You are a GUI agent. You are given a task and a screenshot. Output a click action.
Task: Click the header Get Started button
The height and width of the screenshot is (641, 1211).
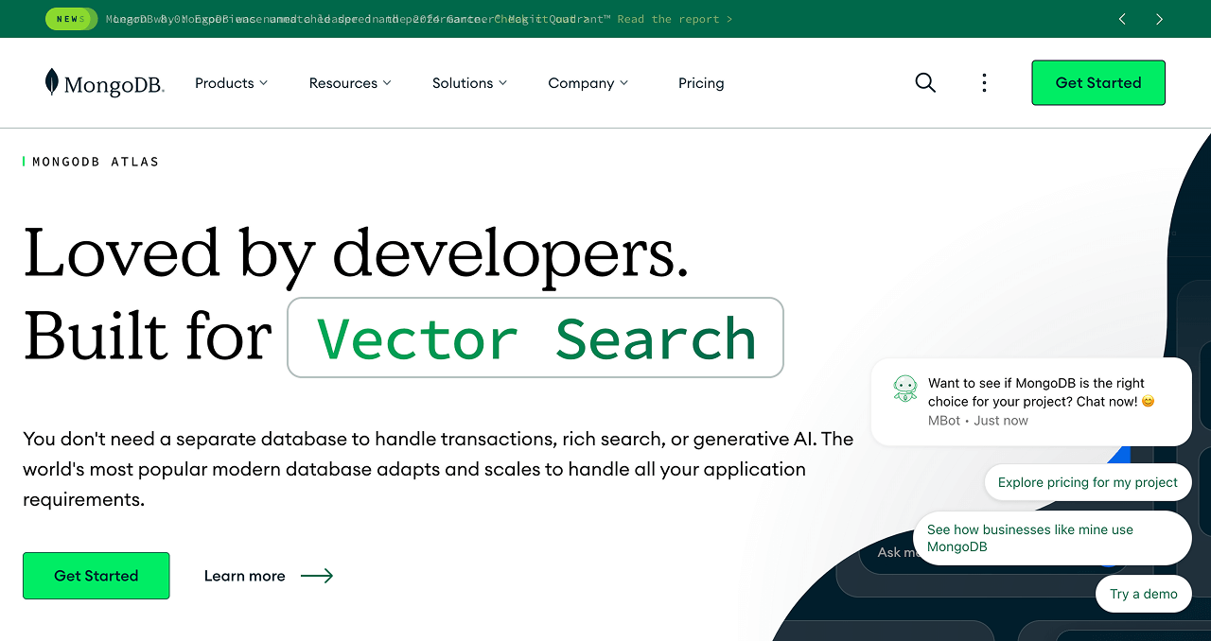pos(1098,83)
